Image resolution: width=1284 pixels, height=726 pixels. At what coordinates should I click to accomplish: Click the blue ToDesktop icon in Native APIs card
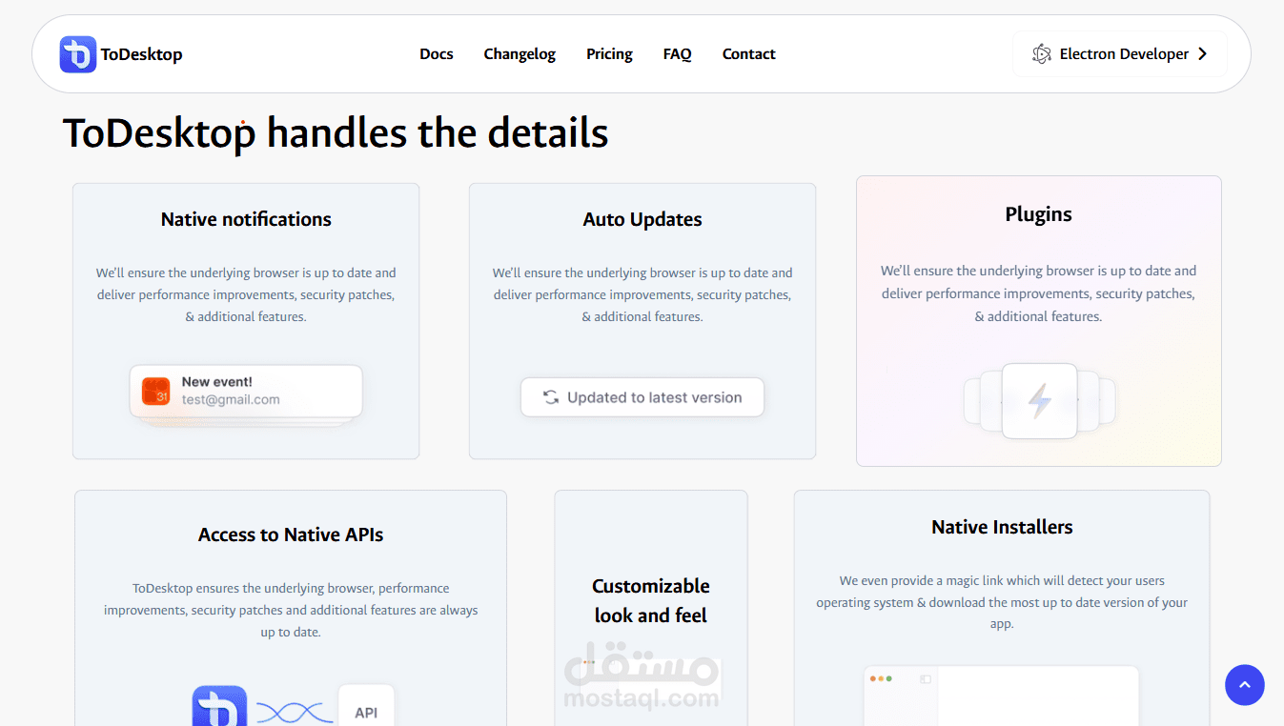tap(220, 706)
